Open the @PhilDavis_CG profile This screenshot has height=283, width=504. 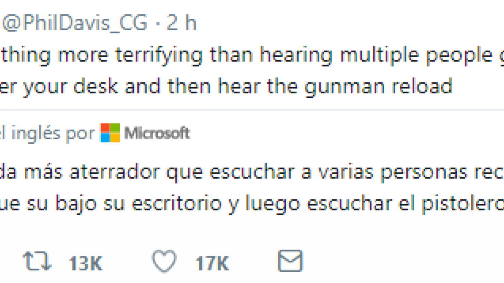tap(73, 23)
